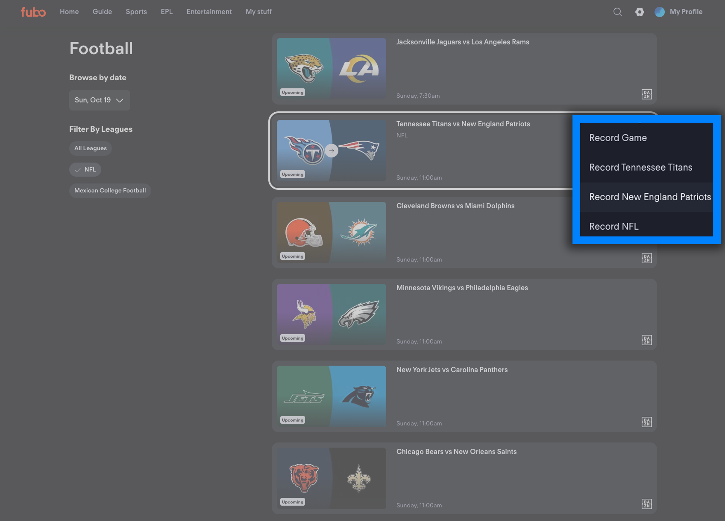
Task: Open the Entertainment tab
Action: point(209,12)
